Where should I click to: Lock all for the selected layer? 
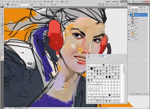click(137, 10)
